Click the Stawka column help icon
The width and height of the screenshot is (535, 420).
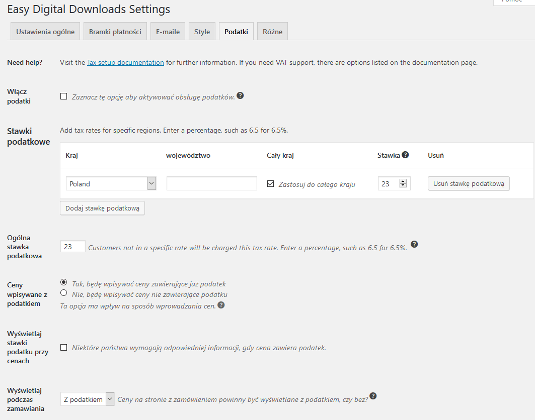[x=405, y=155]
